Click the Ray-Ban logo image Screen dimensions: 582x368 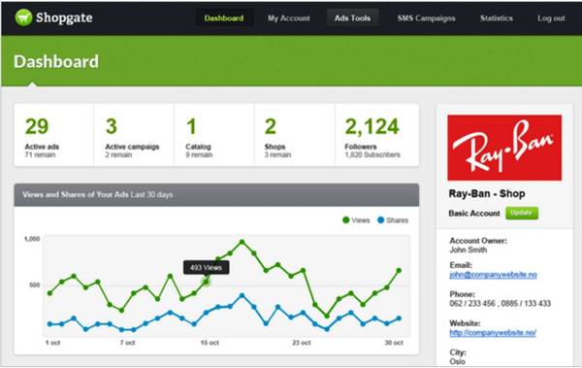504,148
